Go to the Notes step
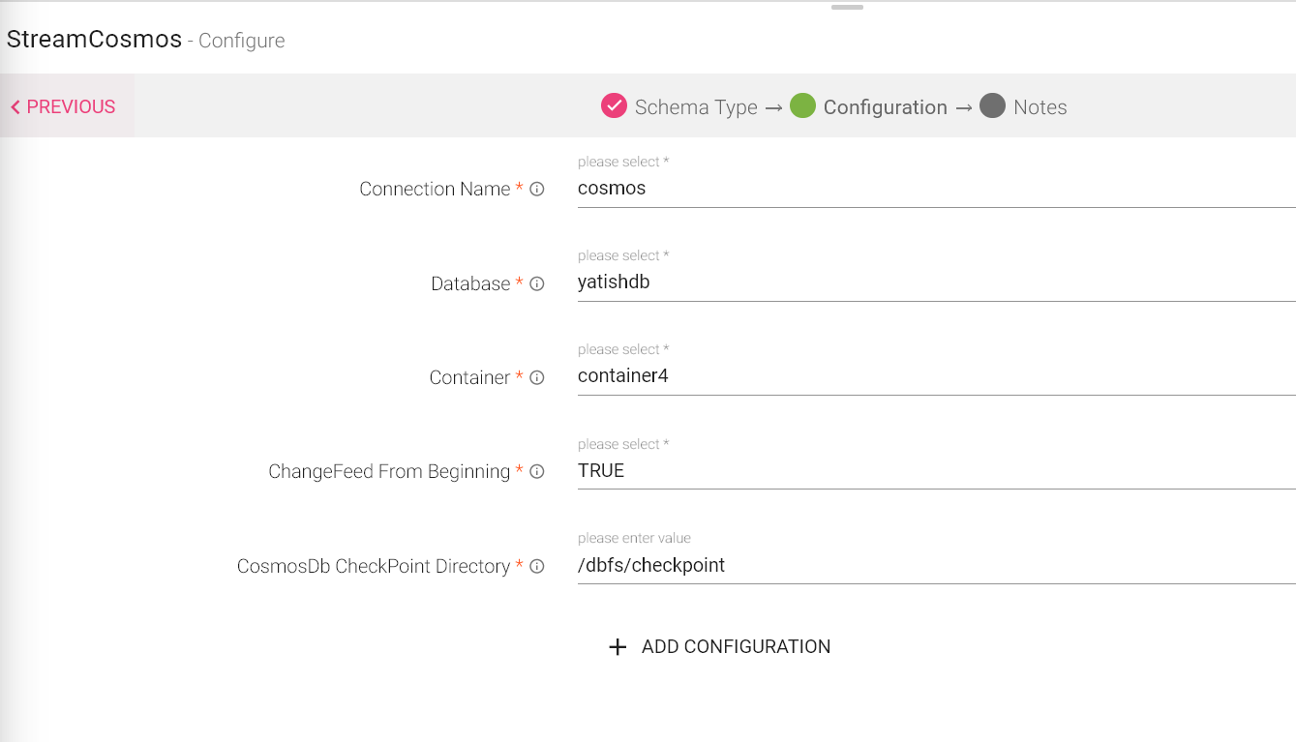Viewport: 1296px width, 742px height. pos(1040,107)
